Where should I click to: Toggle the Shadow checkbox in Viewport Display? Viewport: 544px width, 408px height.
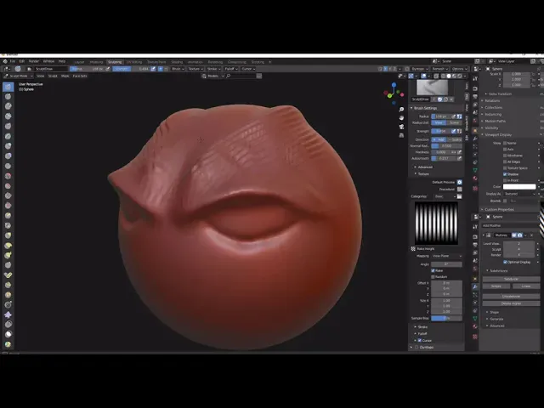507,174
